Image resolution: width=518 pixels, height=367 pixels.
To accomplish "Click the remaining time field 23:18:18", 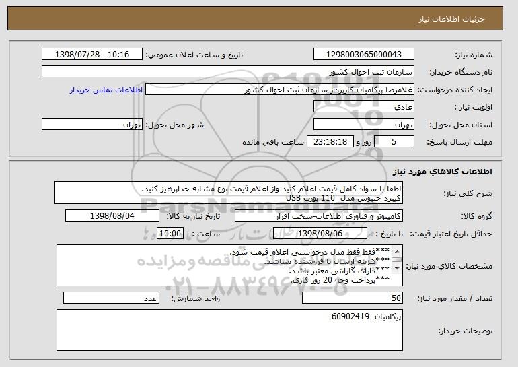I will (x=330, y=142).
